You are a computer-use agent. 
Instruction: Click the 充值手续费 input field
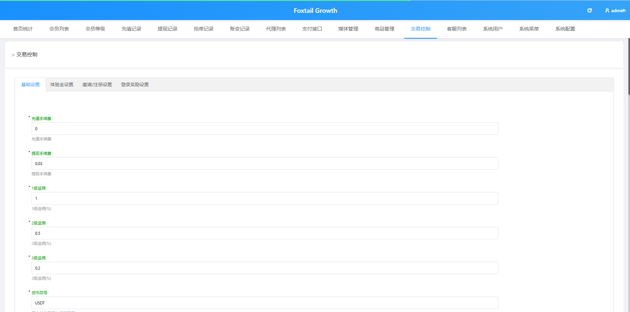265,129
